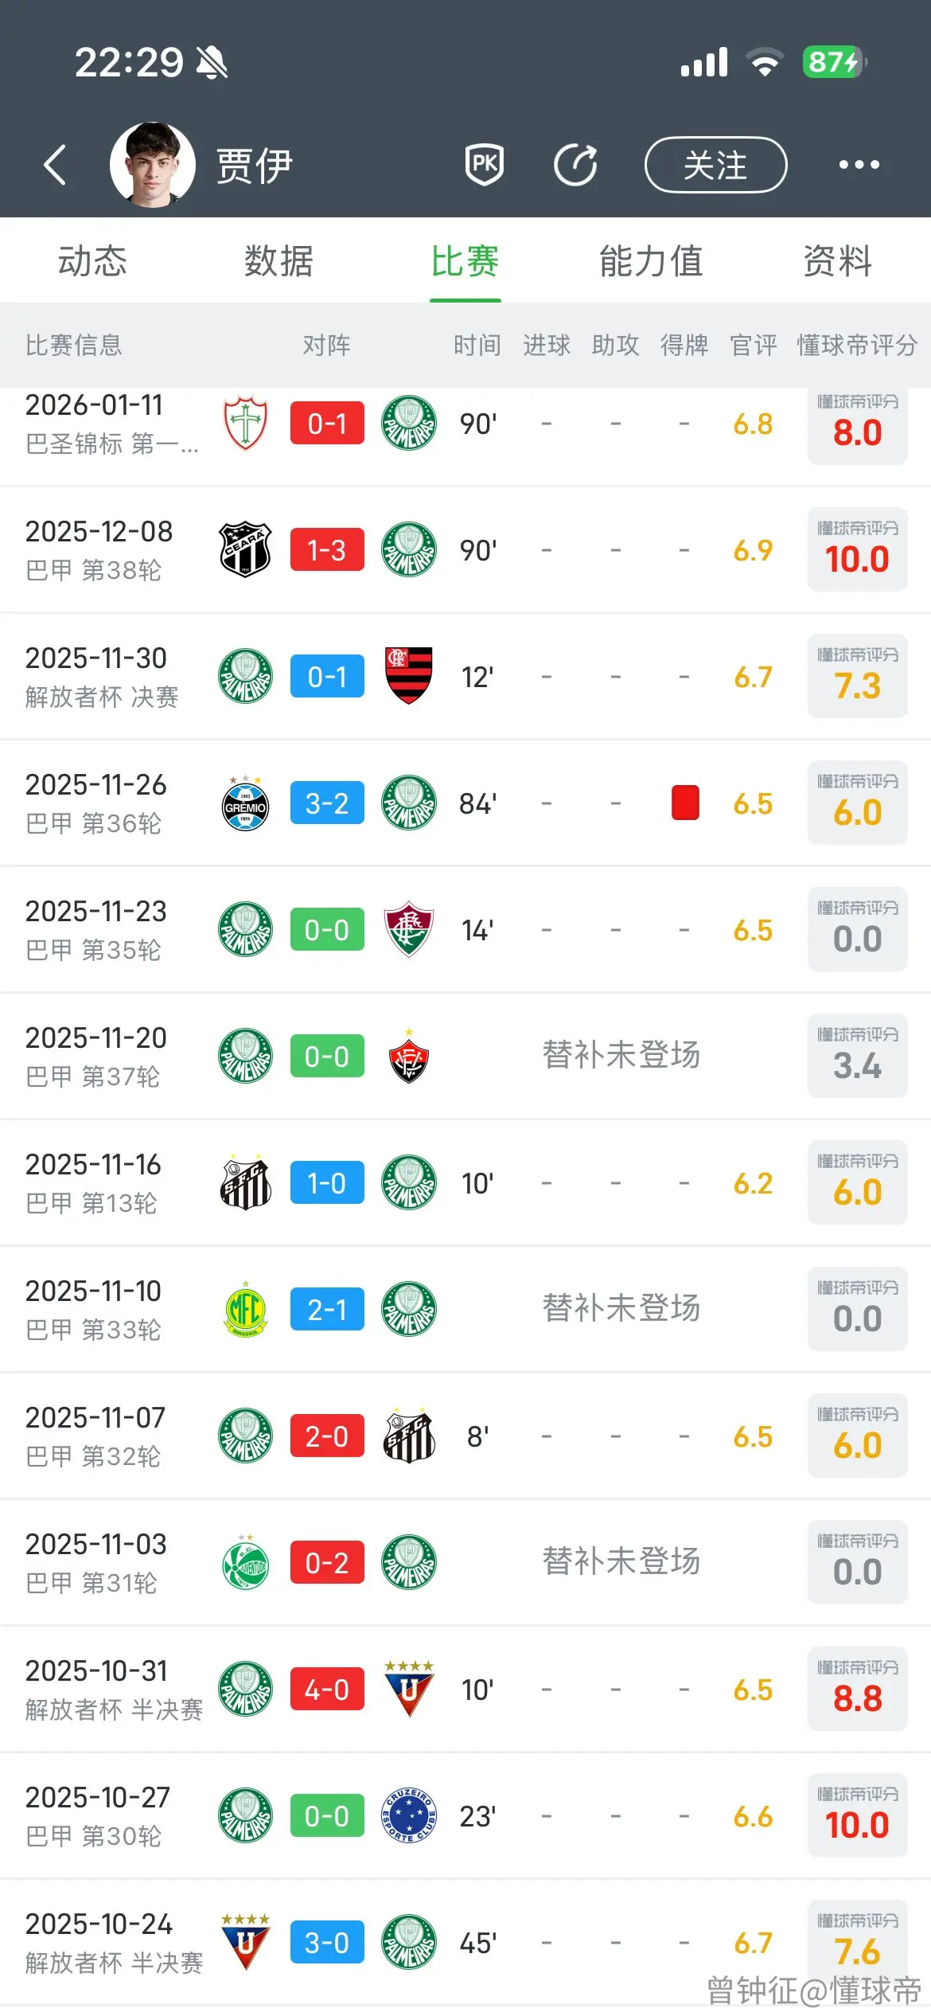Open the 资料 tab
931x2016 pixels.
tap(837, 261)
